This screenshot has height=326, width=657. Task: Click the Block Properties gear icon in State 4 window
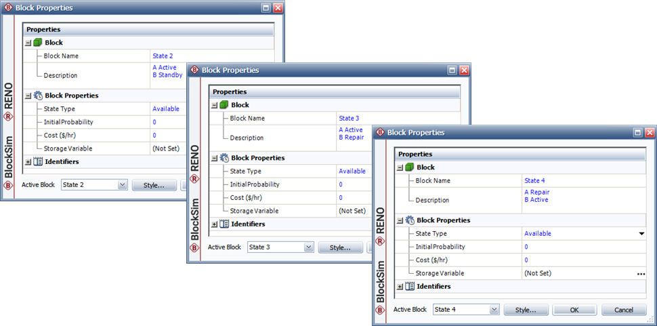click(x=409, y=220)
